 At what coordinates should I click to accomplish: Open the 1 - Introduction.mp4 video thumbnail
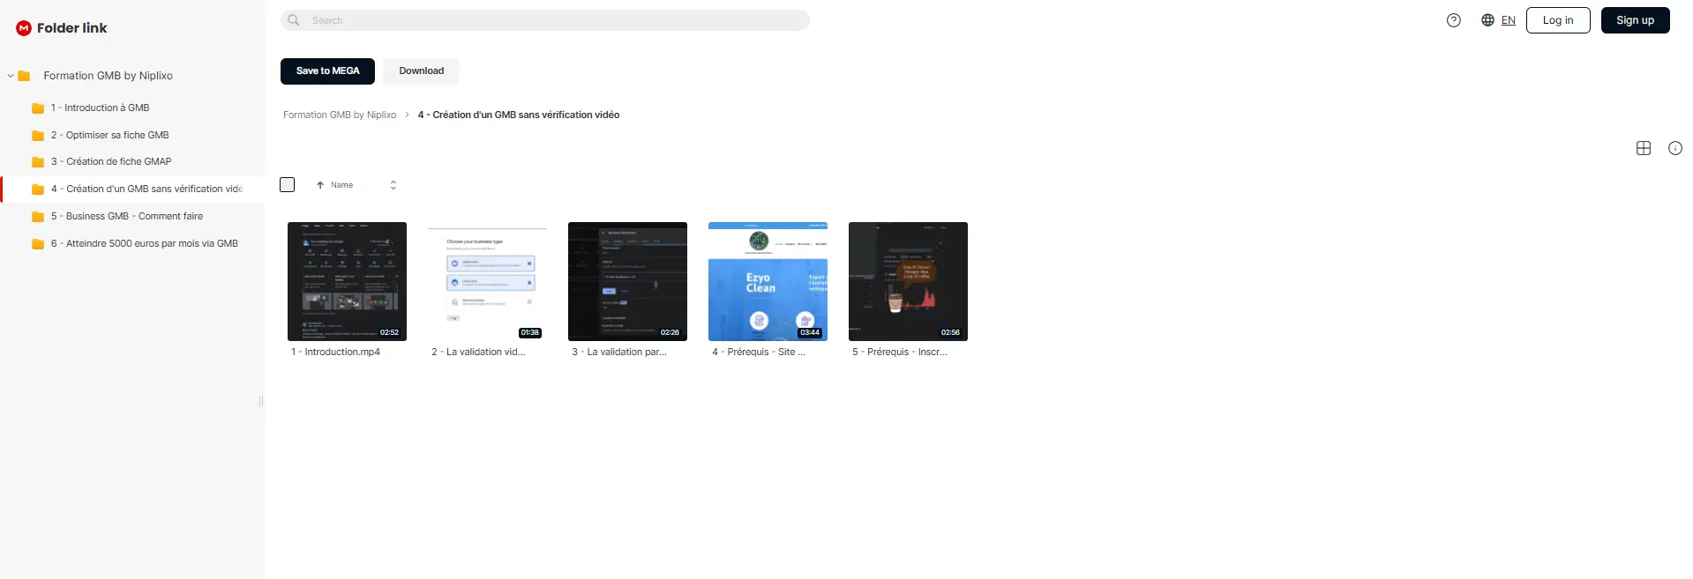347,281
